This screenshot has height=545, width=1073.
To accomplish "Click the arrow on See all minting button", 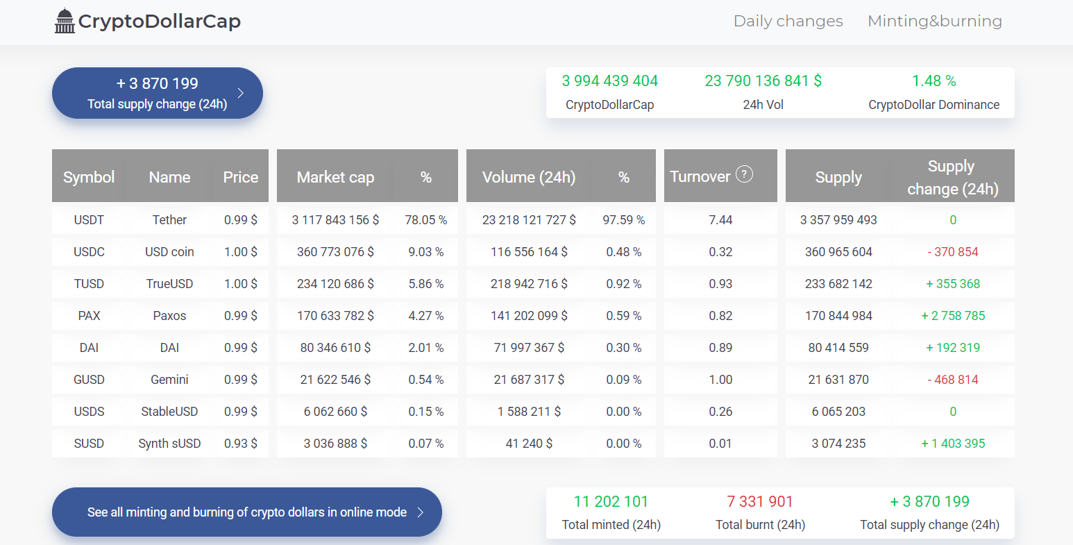I will point(420,512).
